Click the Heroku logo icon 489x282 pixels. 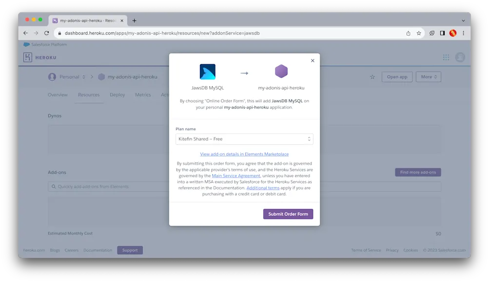coord(27,57)
